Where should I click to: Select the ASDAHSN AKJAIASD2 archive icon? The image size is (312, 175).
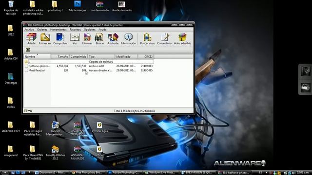78,153
